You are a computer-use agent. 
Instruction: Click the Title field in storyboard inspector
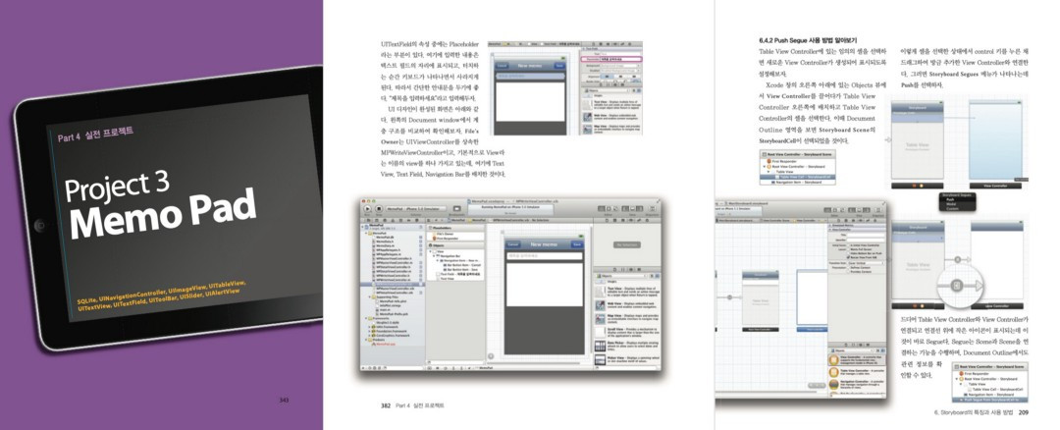coord(866,236)
